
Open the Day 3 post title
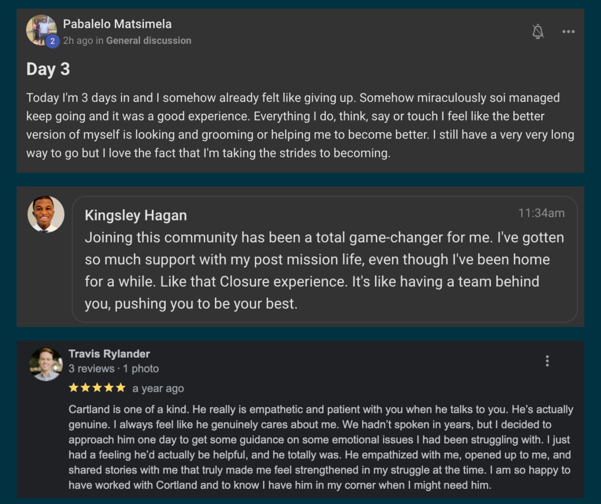(x=48, y=69)
